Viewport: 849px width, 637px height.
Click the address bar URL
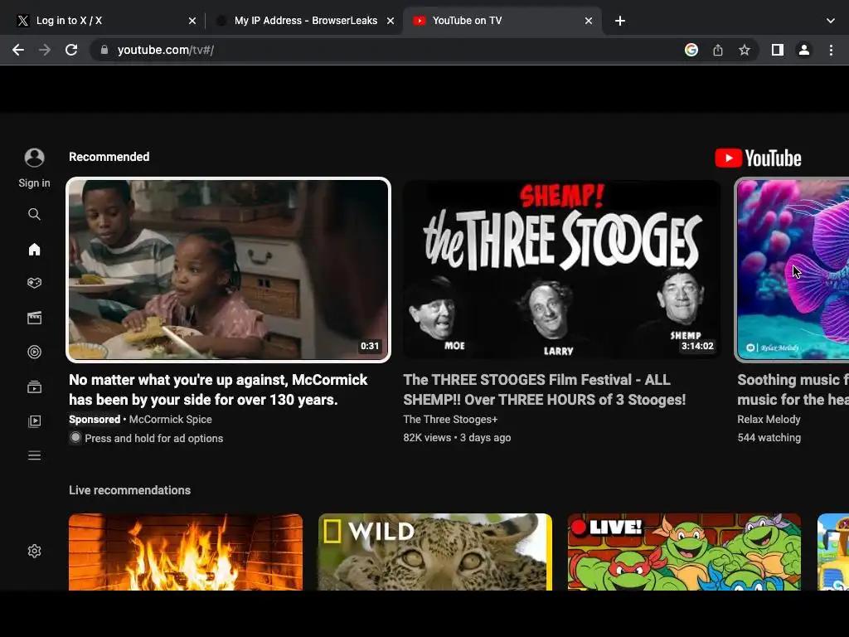coord(166,50)
